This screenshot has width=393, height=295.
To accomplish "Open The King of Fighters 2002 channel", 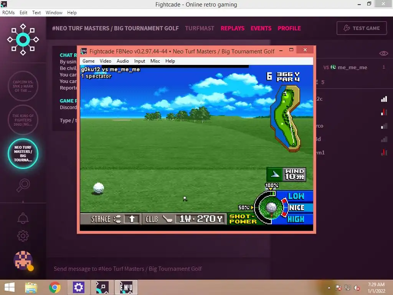I will tap(23, 120).
